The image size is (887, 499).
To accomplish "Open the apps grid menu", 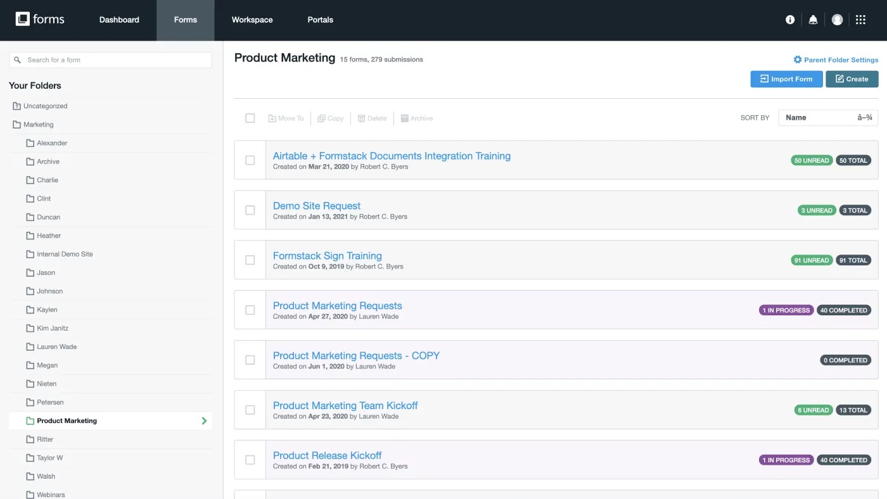I will coord(860,19).
